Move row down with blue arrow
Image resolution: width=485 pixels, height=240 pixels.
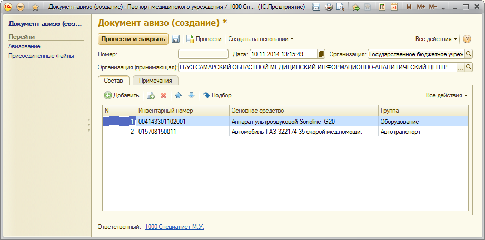coord(191,95)
